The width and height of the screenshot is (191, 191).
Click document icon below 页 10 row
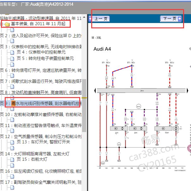[x=12, y=120]
